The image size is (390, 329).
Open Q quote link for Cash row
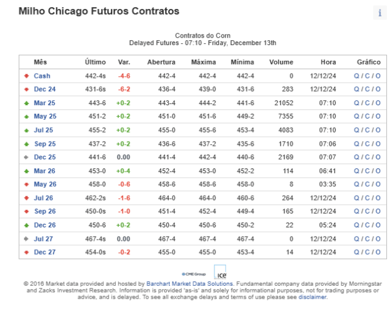tap(356, 76)
